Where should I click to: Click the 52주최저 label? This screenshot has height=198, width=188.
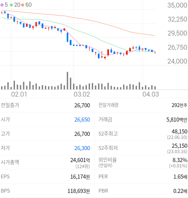[108, 148]
